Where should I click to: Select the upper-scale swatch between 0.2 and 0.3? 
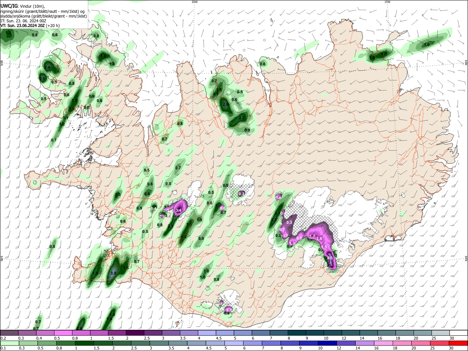tap(9, 333)
